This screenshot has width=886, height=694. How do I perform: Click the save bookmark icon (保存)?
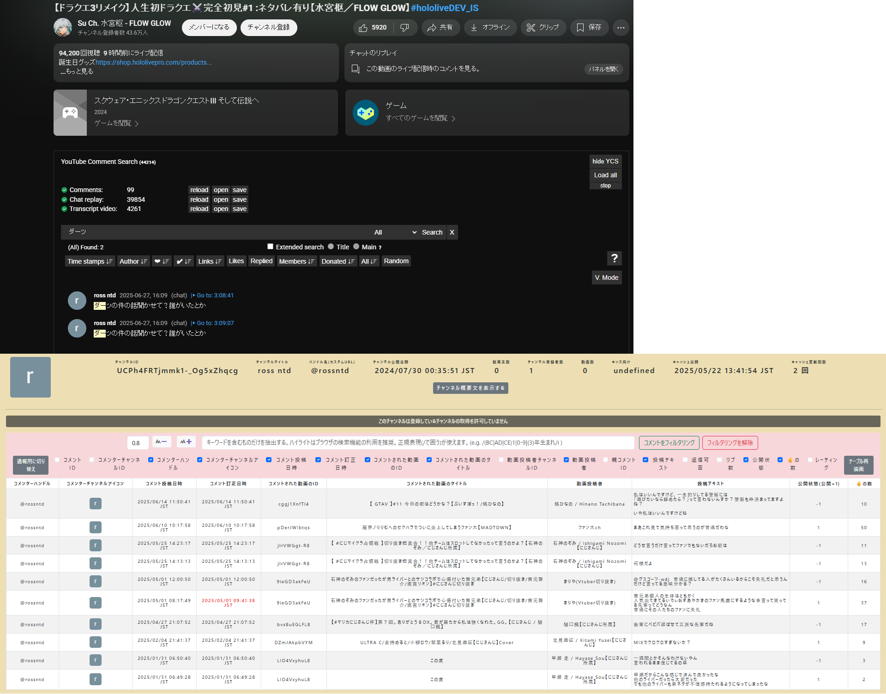(580, 28)
